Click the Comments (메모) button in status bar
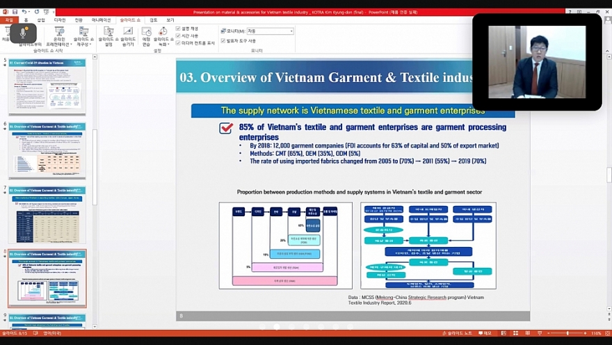 coord(485,333)
